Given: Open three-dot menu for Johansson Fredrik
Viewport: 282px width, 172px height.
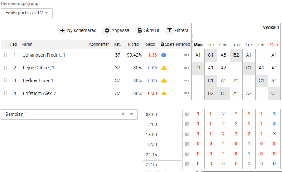Looking at the screenshot, I should click(187, 55).
